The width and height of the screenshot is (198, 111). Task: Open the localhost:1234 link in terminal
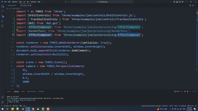coord(28,100)
